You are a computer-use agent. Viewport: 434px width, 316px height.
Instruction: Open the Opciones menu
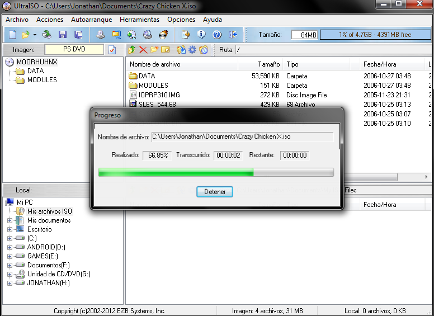click(181, 20)
